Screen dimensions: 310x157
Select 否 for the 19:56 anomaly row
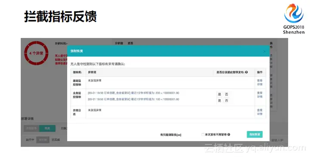(x=226, y=94)
